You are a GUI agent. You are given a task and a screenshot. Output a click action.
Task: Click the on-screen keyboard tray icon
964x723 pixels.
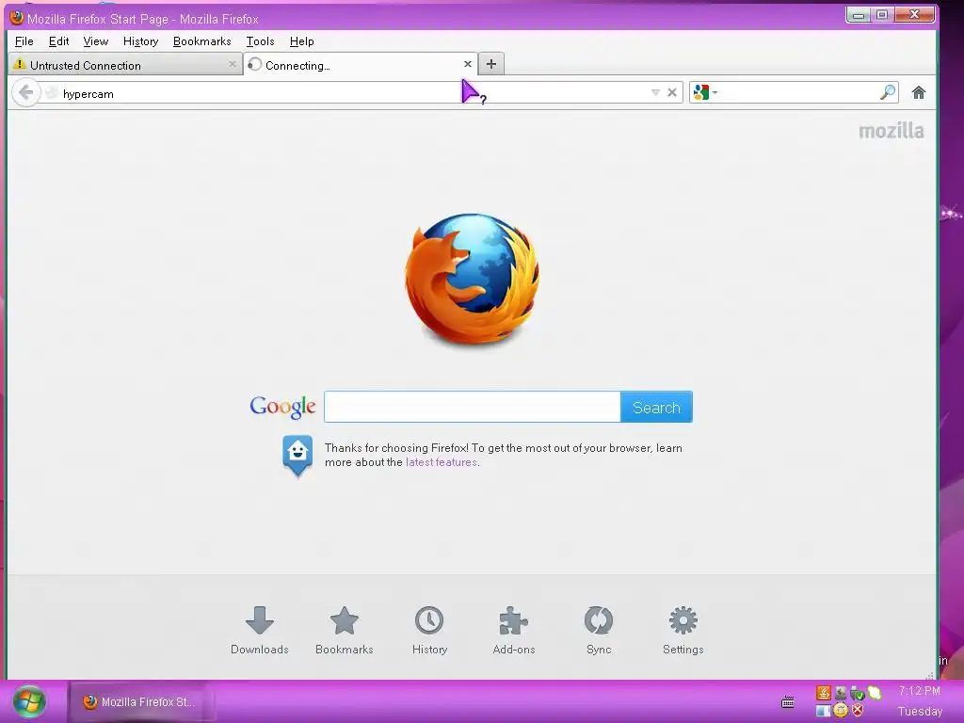coord(788,701)
